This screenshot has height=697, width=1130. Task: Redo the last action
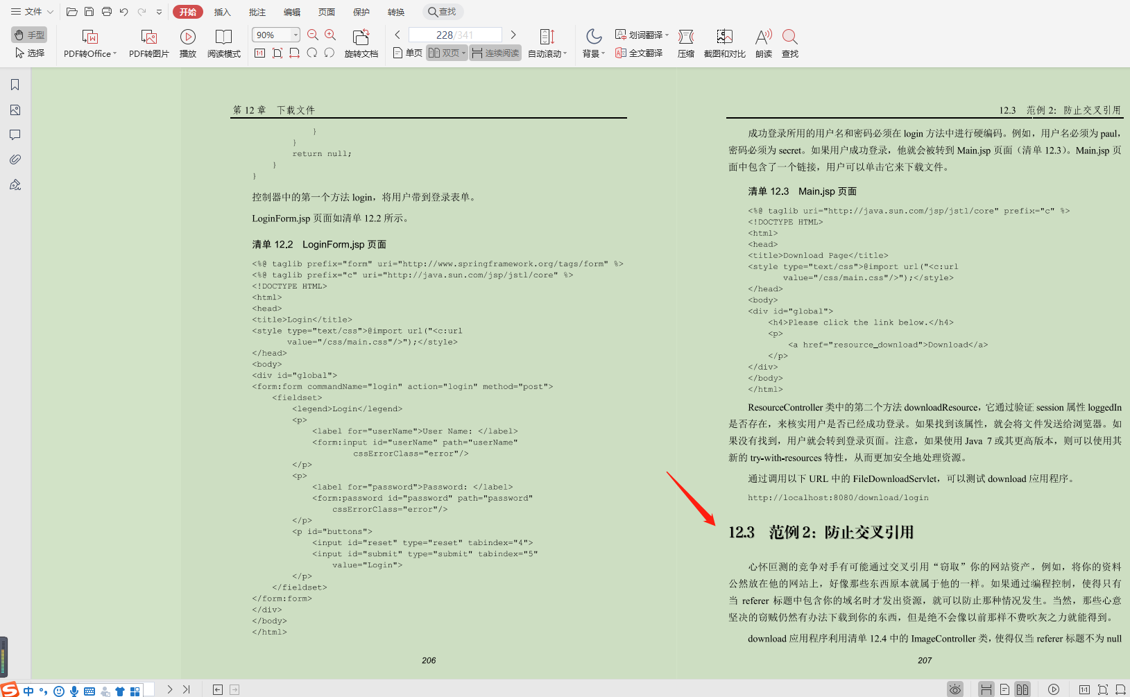coord(142,12)
